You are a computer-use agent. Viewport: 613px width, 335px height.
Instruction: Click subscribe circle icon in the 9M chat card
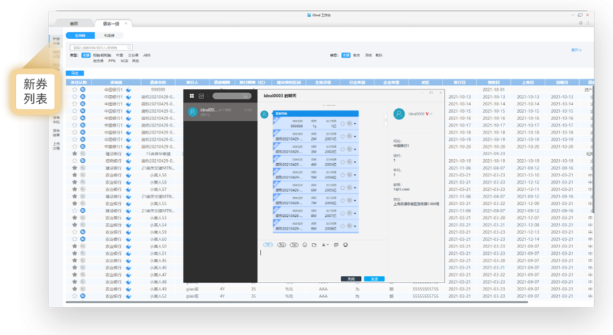pyautogui.click(x=350, y=226)
